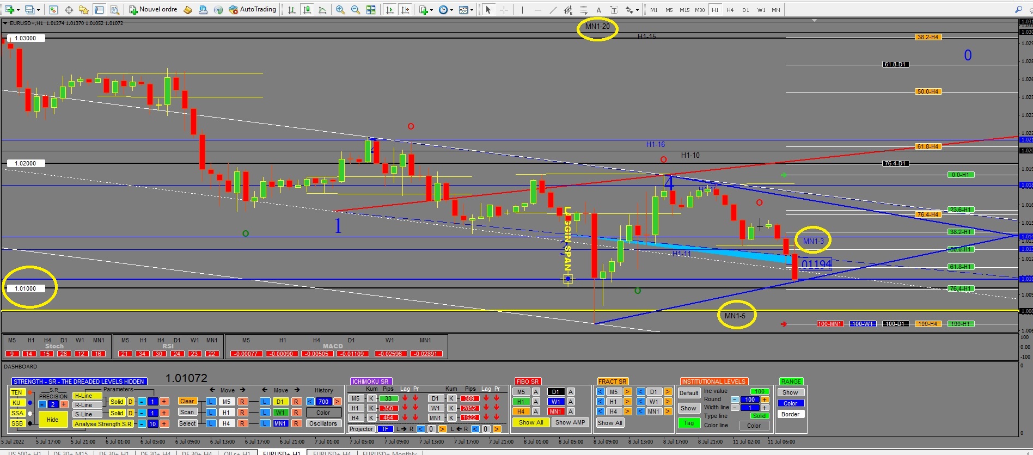Click the History Color button

pyautogui.click(x=323, y=413)
